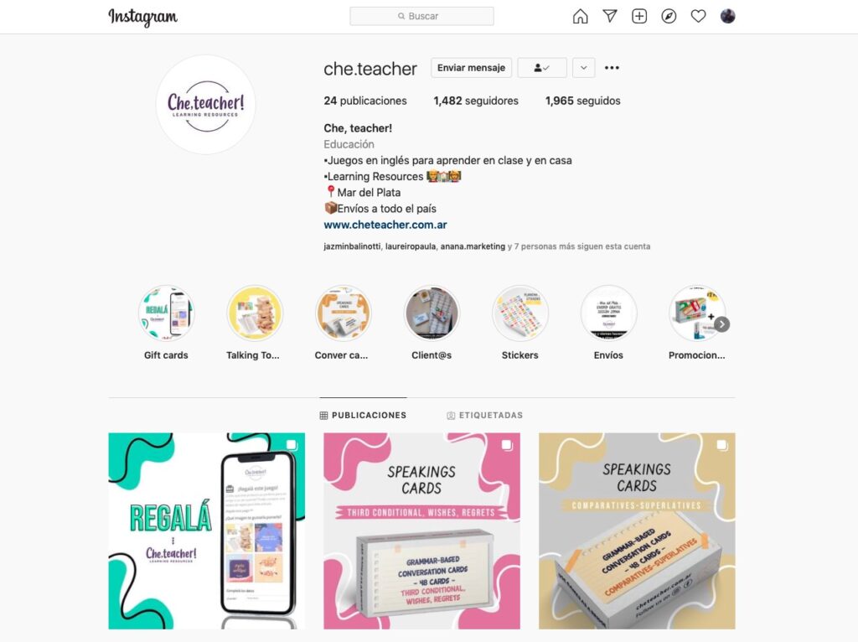View the 1,482 seguidores list
Image resolution: width=858 pixels, height=642 pixels.
click(476, 101)
